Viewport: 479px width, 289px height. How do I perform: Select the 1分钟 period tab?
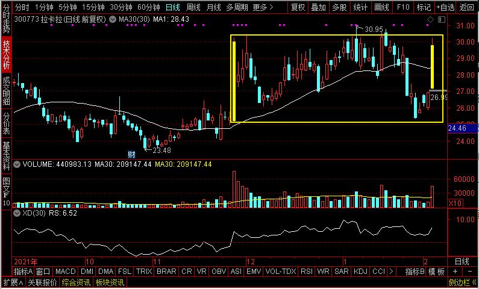45,7
